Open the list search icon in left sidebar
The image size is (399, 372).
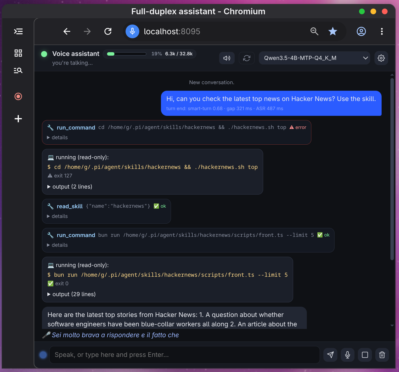pos(18,70)
